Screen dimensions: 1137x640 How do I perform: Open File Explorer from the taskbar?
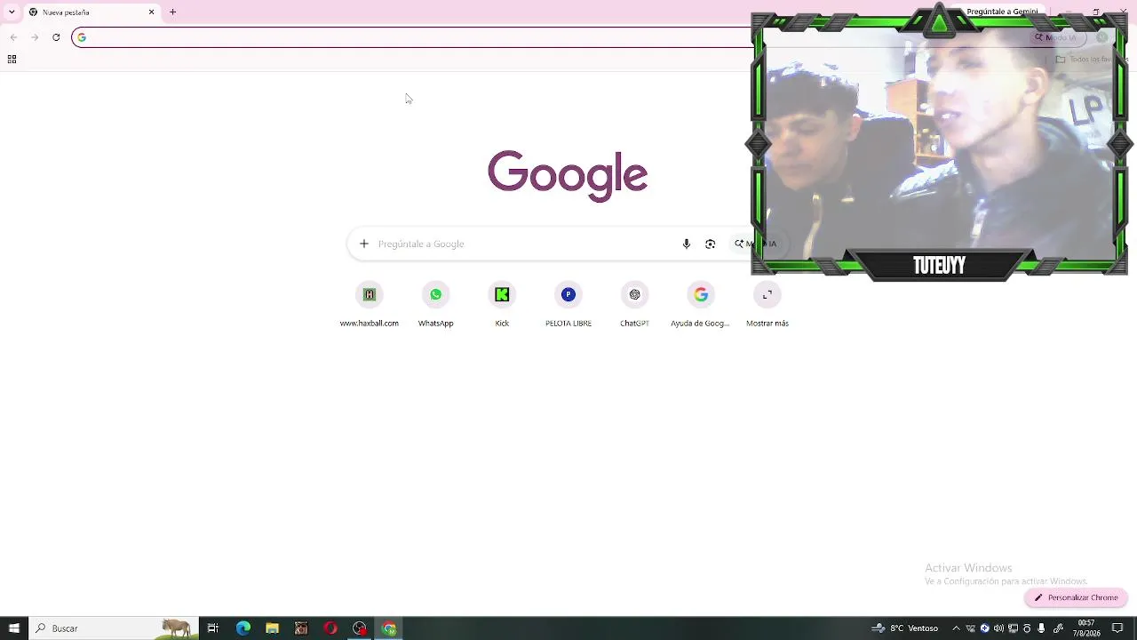pyautogui.click(x=272, y=628)
